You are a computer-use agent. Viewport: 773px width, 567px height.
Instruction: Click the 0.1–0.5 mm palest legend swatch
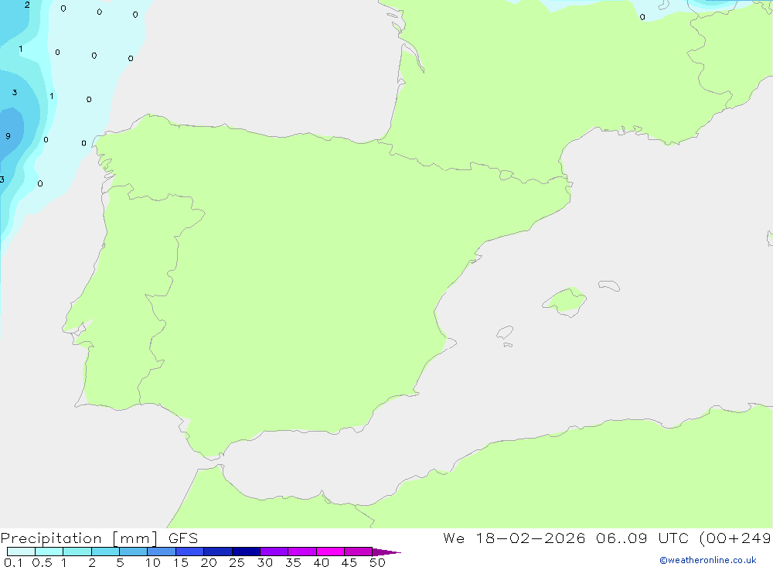click(x=21, y=552)
